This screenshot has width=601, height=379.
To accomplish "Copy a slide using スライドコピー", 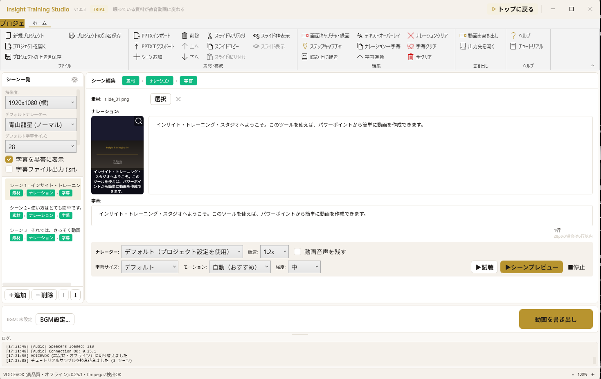I will tap(223, 46).
